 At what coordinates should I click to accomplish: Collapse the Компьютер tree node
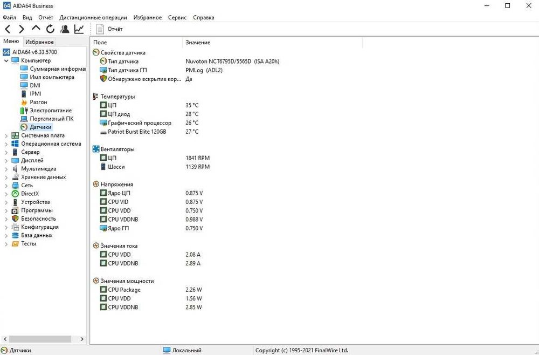(6, 60)
